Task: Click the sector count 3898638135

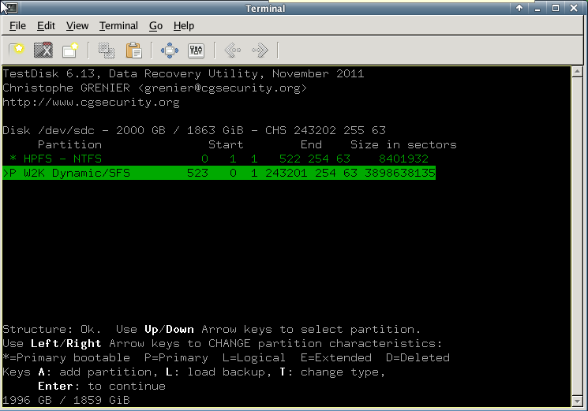Action: pos(400,173)
